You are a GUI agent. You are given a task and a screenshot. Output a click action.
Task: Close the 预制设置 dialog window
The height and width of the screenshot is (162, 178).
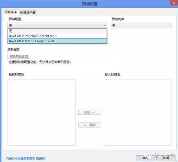pos(174,3)
